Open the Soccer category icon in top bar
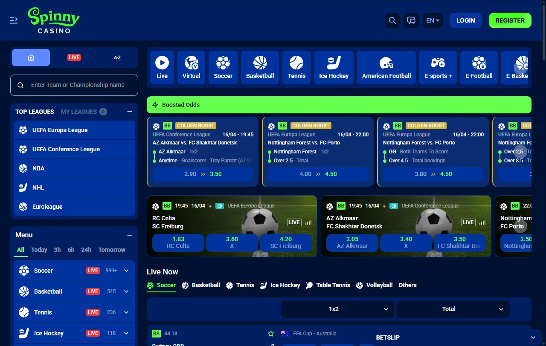Viewport: 546px width, 346px height. pyautogui.click(x=223, y=68)
